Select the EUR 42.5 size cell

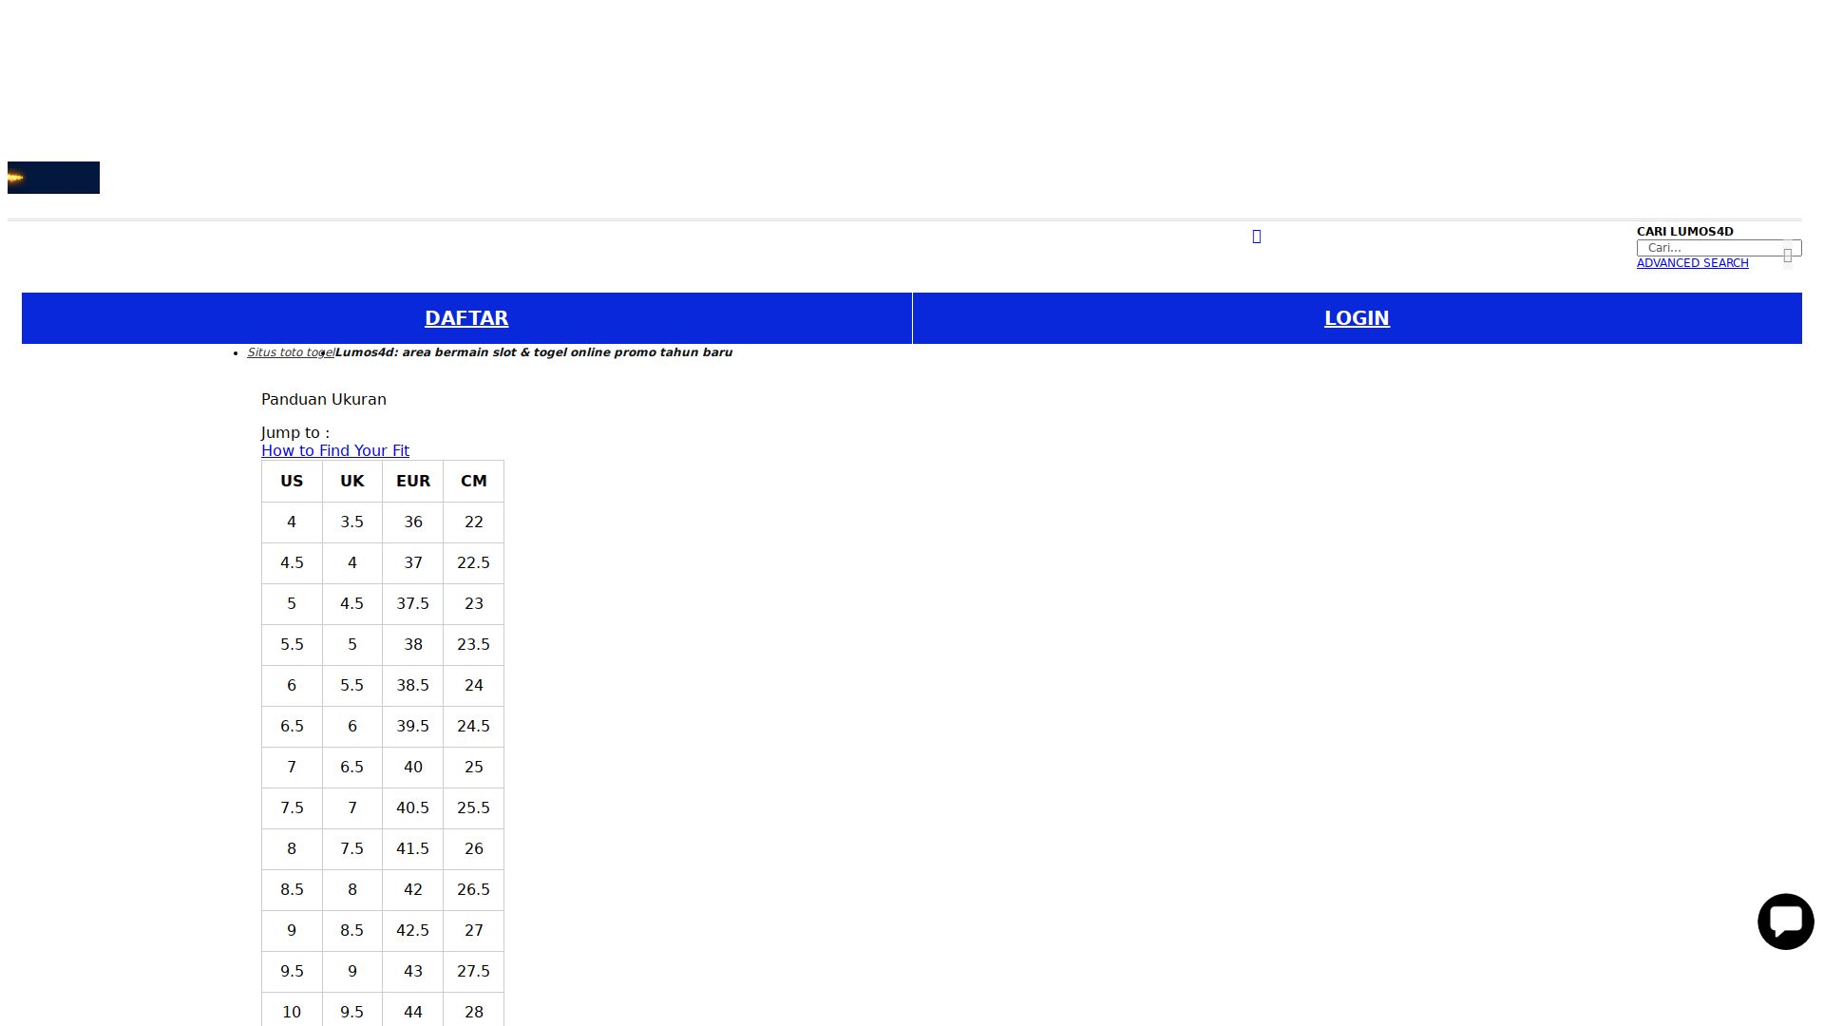[412, 930]
